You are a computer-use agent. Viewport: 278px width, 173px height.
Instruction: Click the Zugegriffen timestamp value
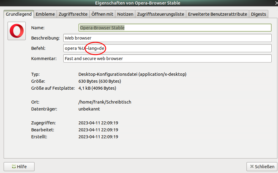(98, 123)
